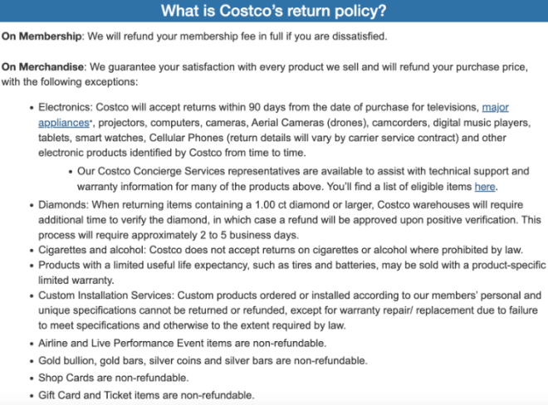
Task: Click the "2 to 5 business days" text
Action: (249, 235)
